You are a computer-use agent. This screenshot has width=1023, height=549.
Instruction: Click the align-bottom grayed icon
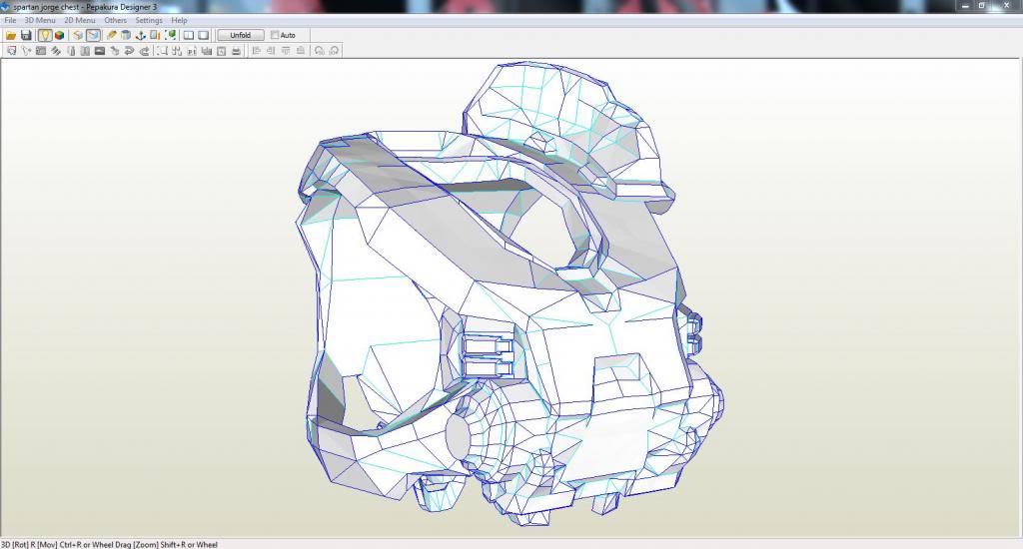[x=300, y=51]
